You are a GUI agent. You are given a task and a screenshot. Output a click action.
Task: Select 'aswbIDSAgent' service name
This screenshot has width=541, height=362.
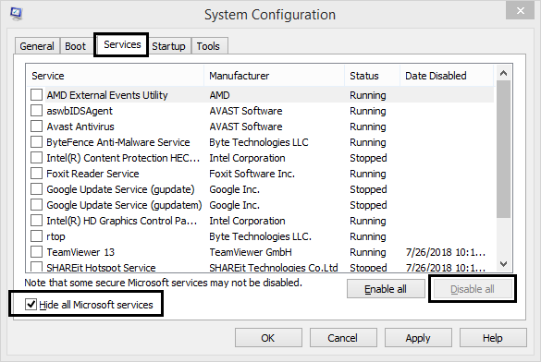[80, 111]
